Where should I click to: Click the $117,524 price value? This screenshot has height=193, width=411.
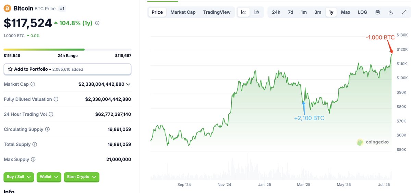(x=28, y=23)
